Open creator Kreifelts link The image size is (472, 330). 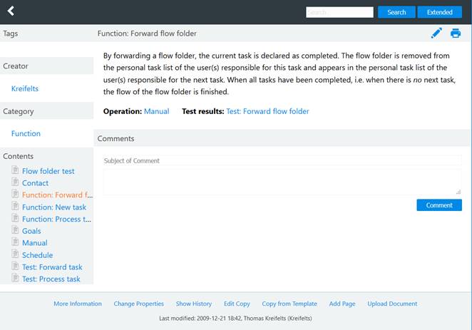pos(25,88)
